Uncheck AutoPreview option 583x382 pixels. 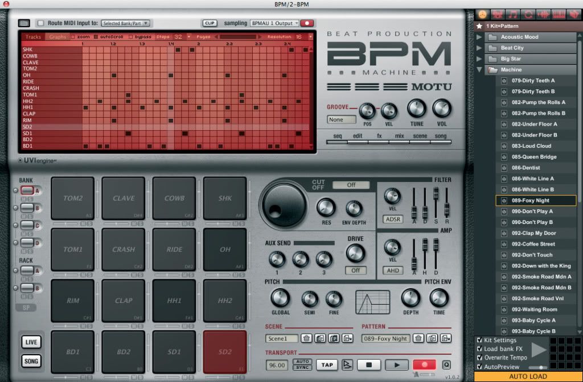tap(479, 367)
